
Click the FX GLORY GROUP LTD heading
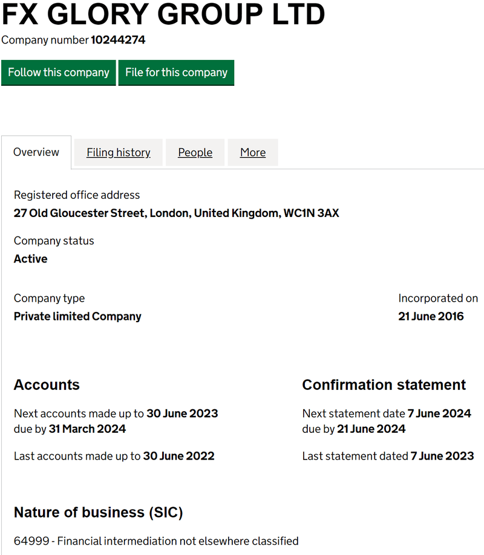[163, 15]
